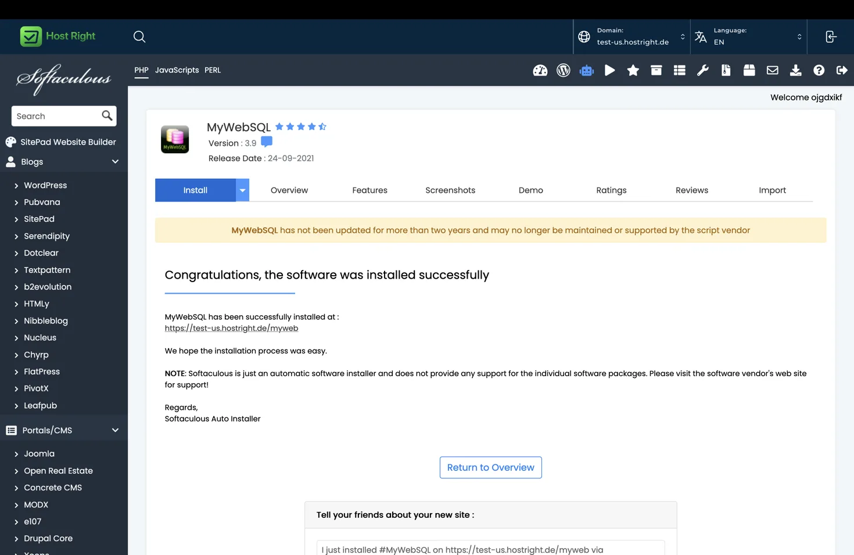Screen dimensions: 854x555
Task: Open the Demo tab
Action: pos(531,190)
